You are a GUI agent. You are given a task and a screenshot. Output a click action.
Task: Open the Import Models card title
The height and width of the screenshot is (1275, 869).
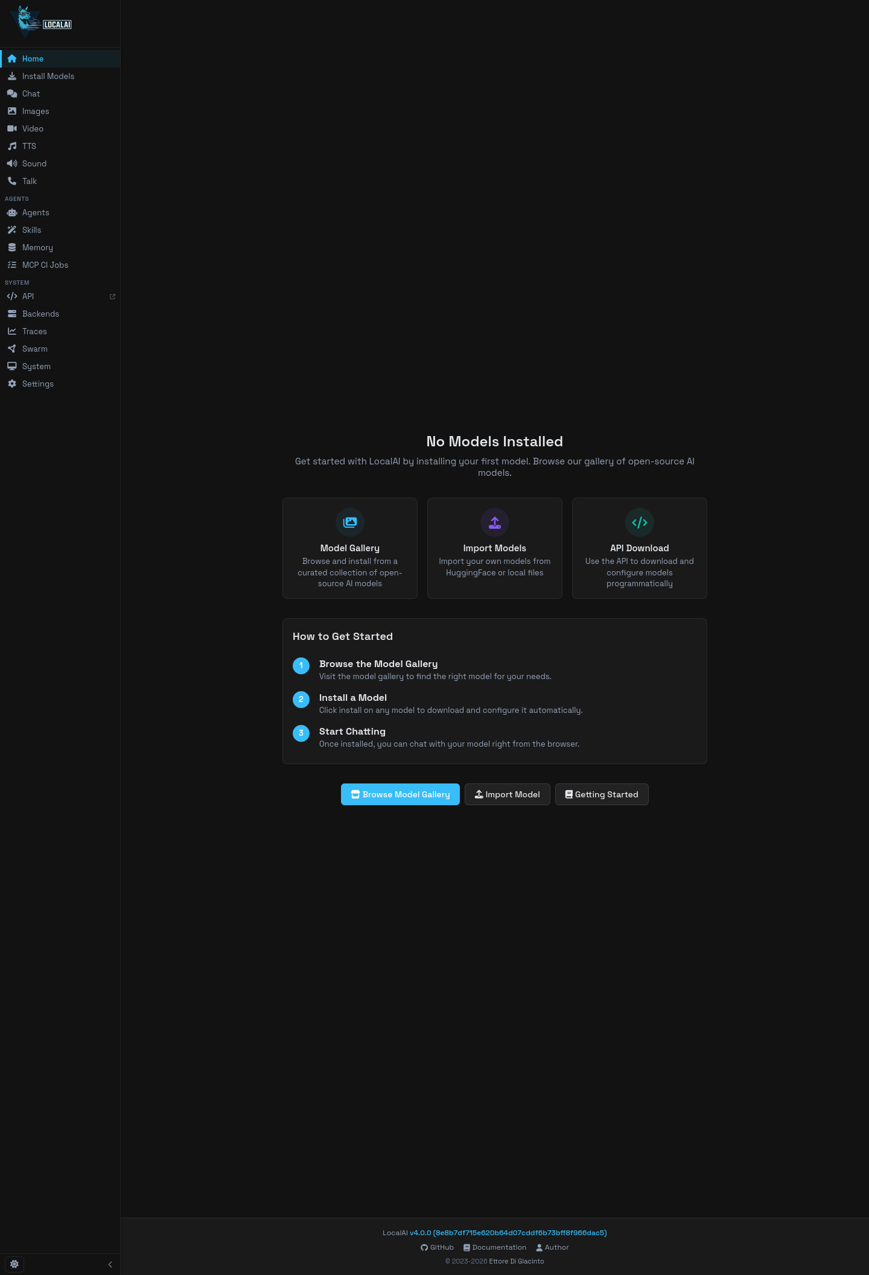pyautogui.click(x=495, y=548)
